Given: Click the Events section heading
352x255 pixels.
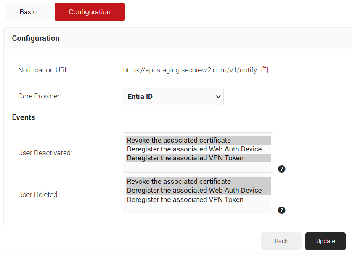Looking at the screenshot, I should [24, 117].
